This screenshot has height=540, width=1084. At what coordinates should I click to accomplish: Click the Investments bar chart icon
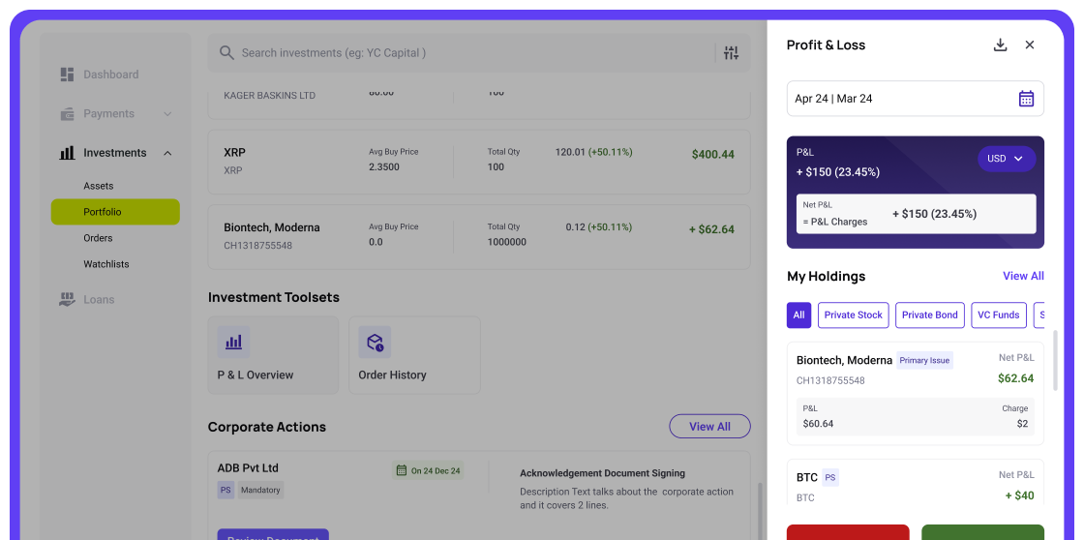(67, 153)
